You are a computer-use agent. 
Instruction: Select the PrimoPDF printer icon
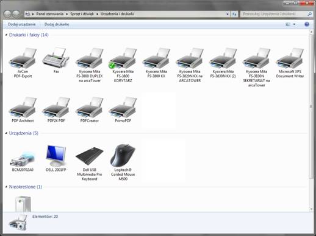(123, 107)
